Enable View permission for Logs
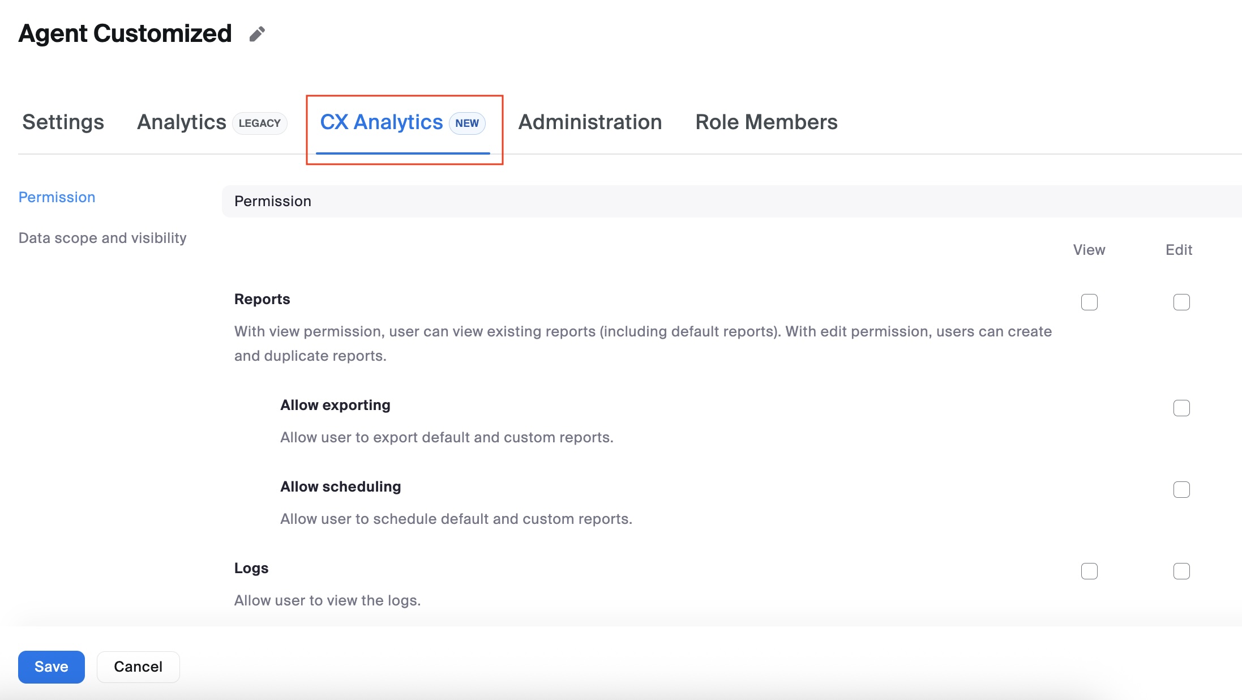 coord(1088,571)
